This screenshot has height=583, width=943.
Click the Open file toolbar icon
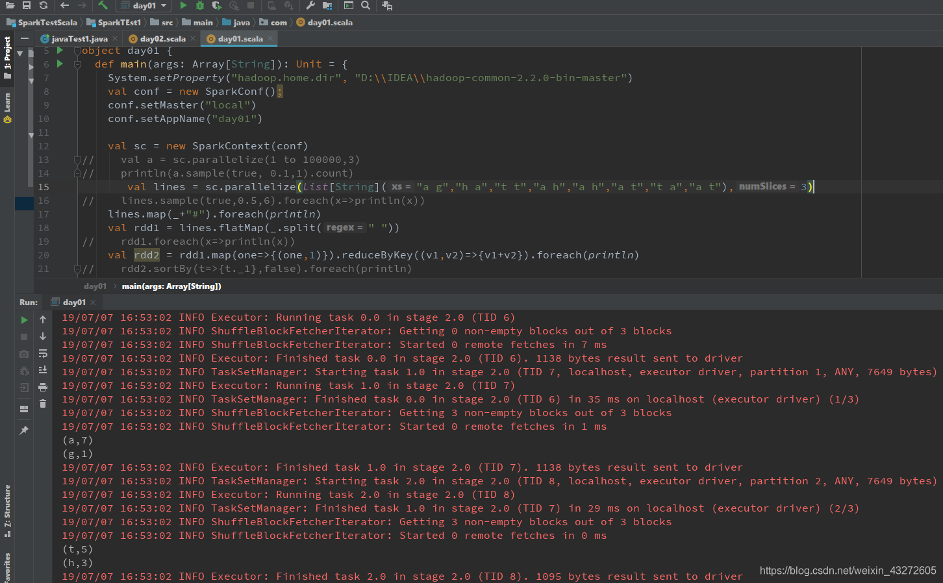pyautogui.click(x=10, y=5)
